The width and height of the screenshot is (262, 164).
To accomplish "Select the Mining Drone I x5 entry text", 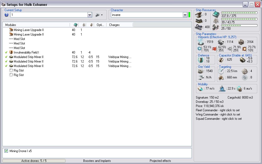I will tap(21, 151).
